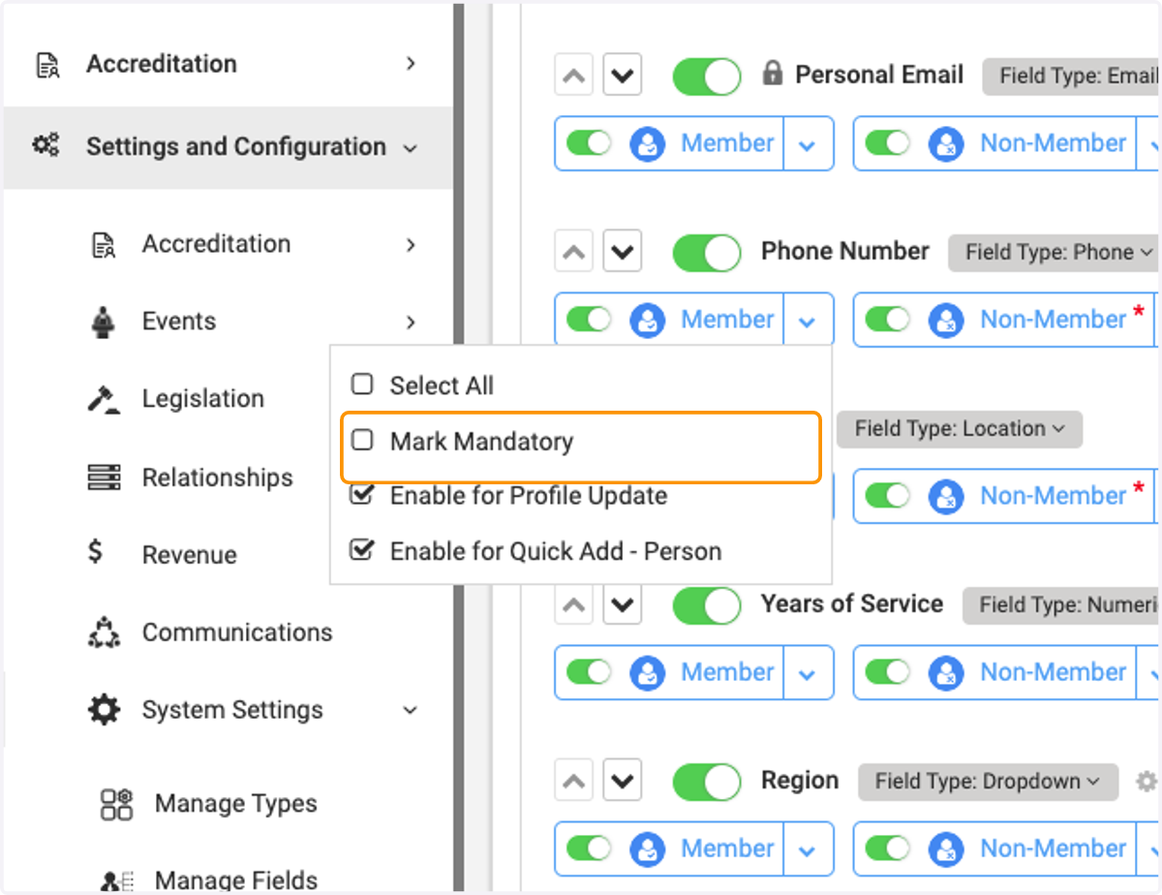Screen dimensions: 1162x895
Task: Check the Mark Mandatory checkbox
Action: point(362,441)
